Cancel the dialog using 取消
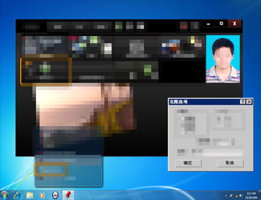The image size is (261, 200). pyautogui.click(x=230, y=163)
